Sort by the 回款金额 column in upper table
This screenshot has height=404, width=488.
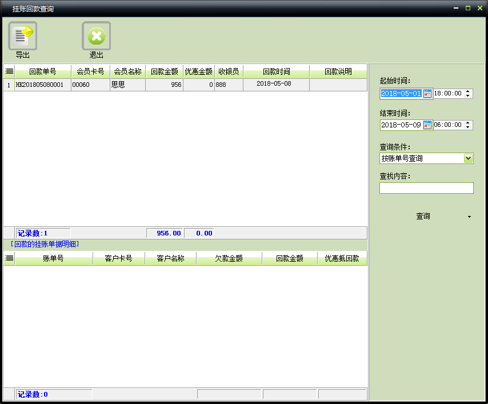(165, 72)
